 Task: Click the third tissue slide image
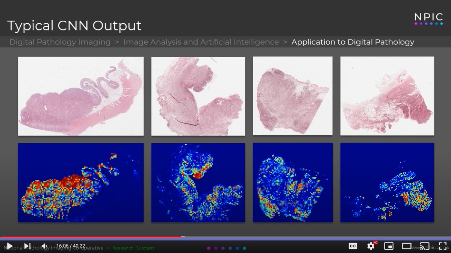[293, 96]
